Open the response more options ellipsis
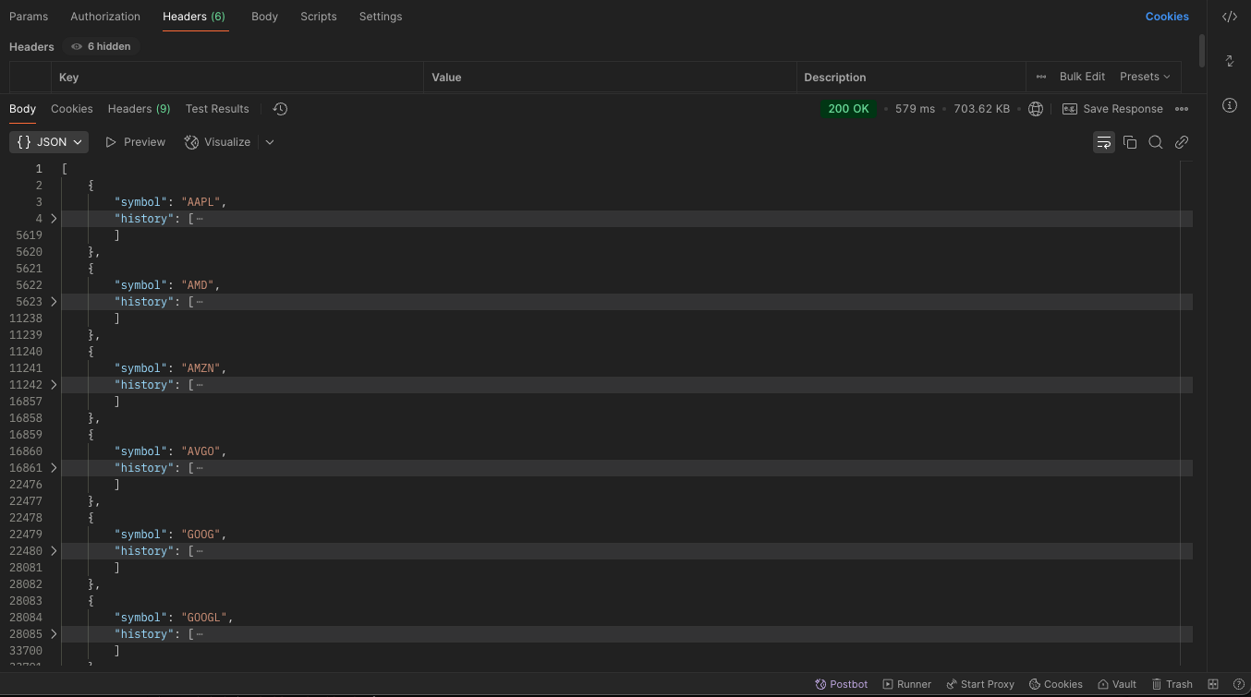This screenshot has height=697, width=1251. point(1182,109)
